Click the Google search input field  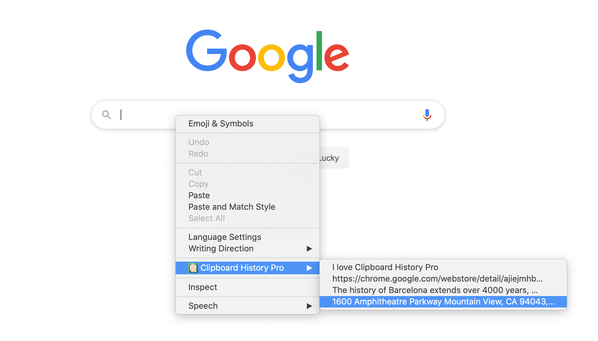click(x=267, y=114)
